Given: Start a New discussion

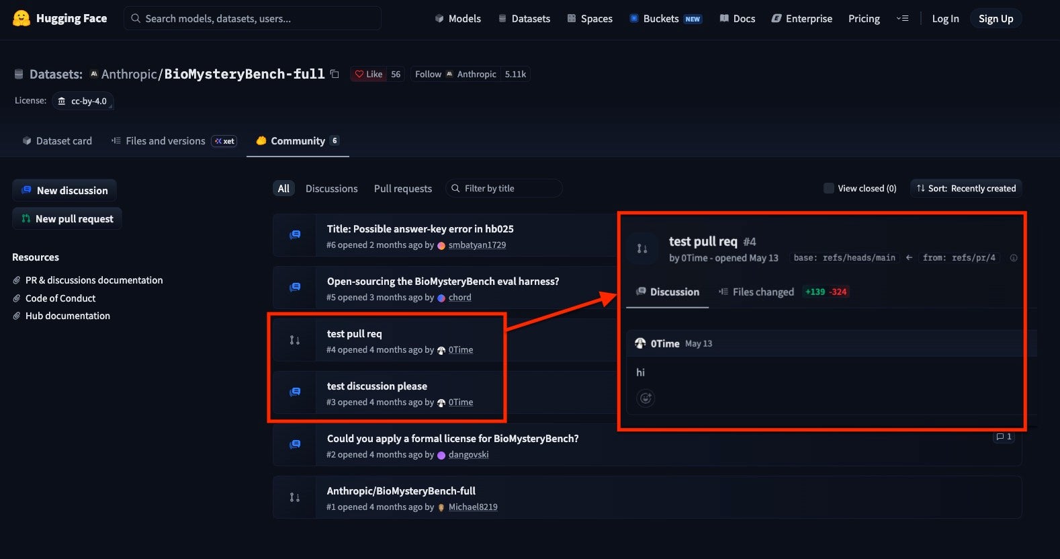Looking at the screenshot, I should tap(64, 190).
